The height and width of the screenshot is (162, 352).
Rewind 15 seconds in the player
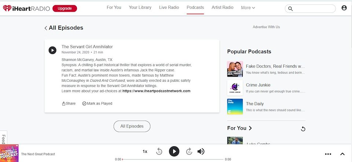pyautogui.click(x=159, y=151)
